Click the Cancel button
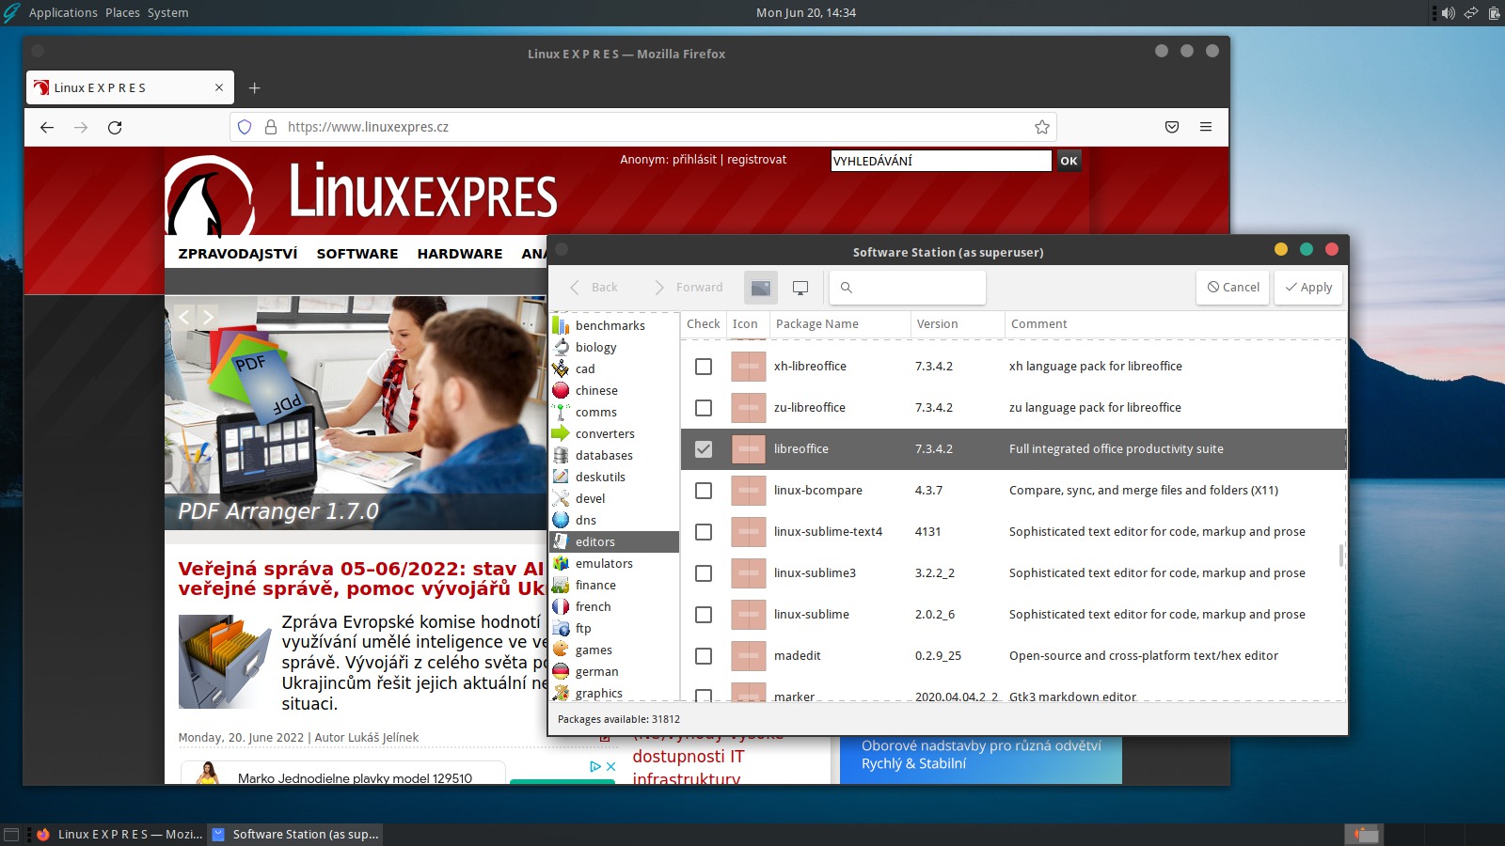 coord(1233,288)
